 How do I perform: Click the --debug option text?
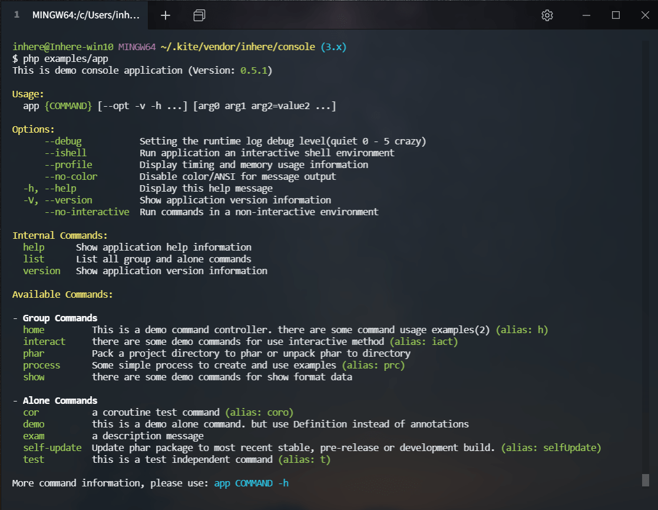63,141
